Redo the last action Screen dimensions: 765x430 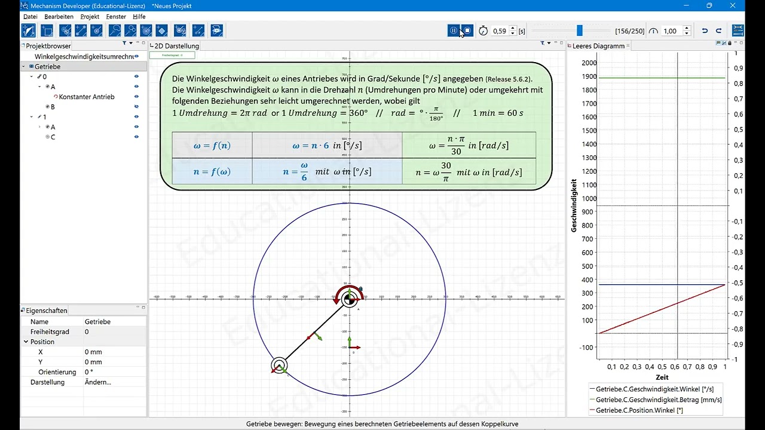point(719,31)
